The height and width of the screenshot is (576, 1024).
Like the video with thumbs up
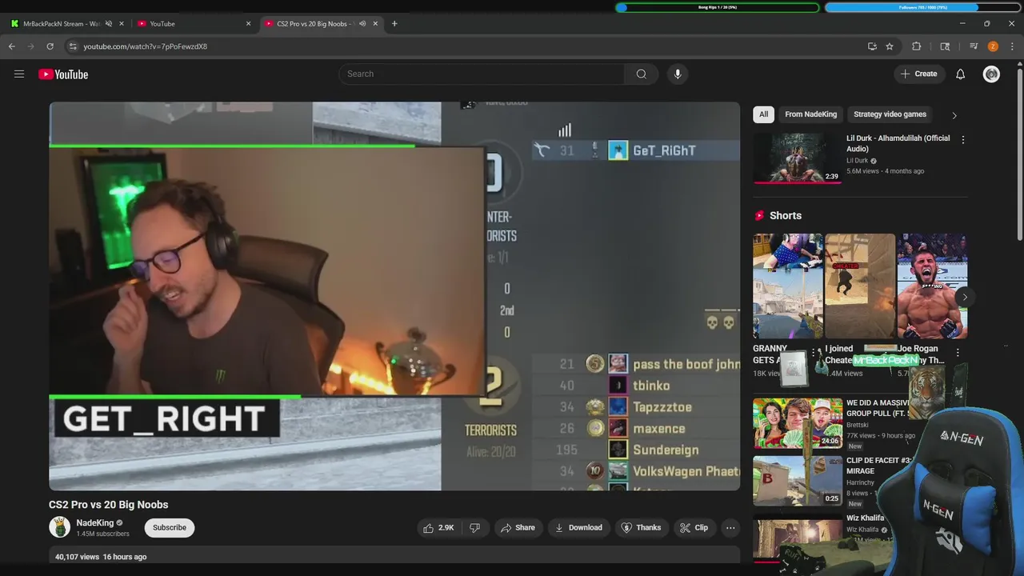coord(438,528)
